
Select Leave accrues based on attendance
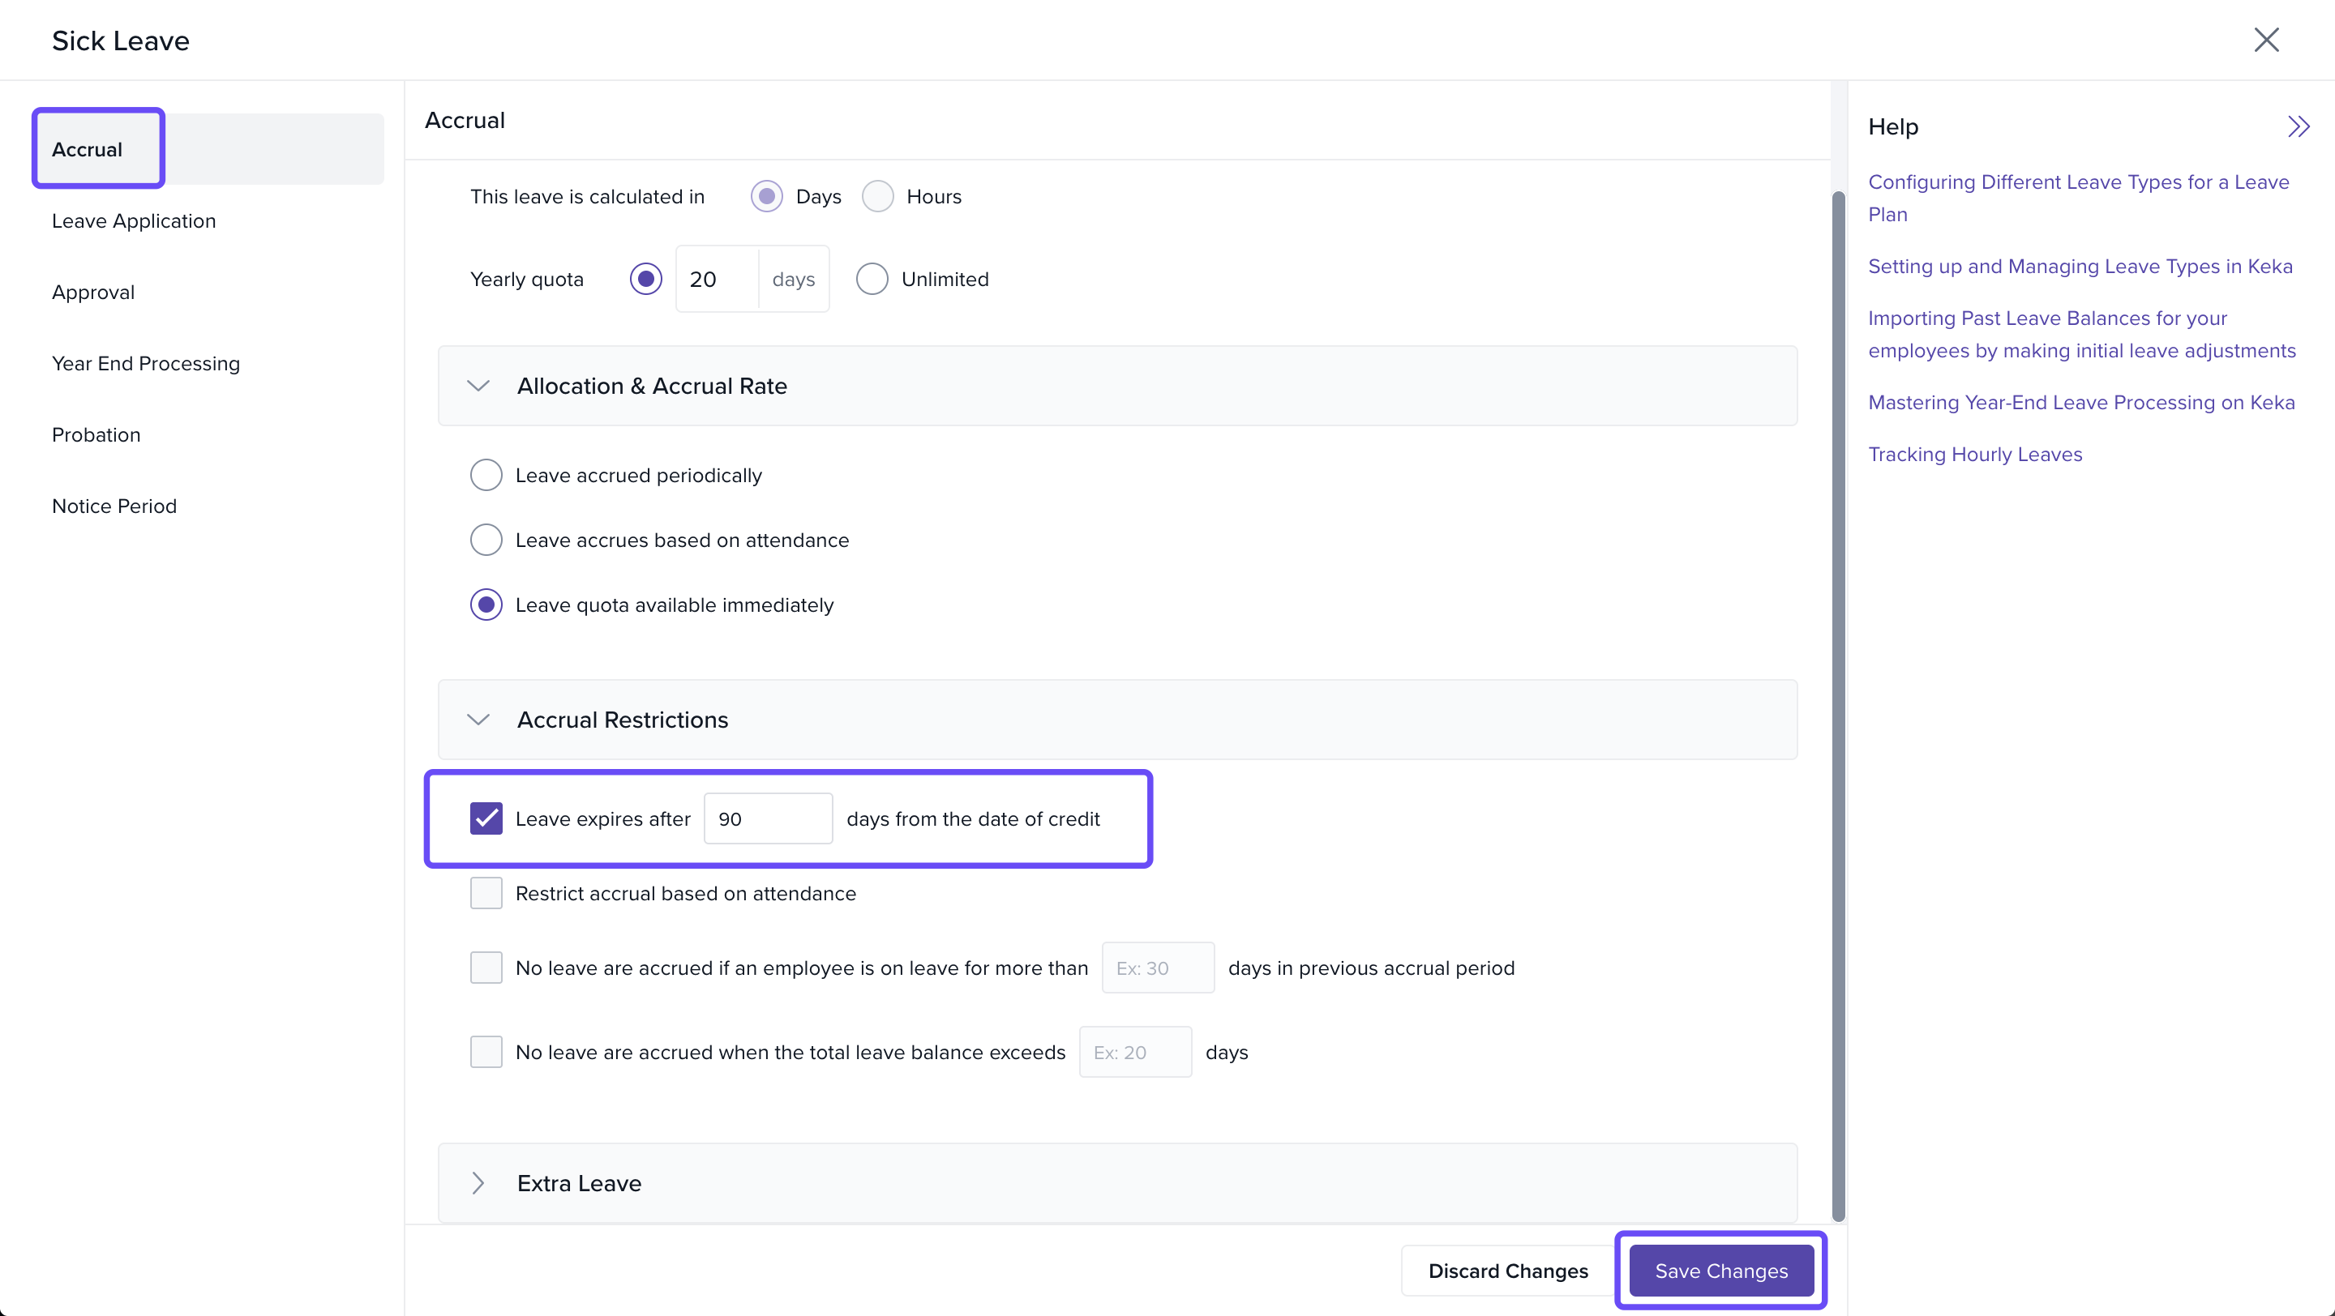(x=486, y=540)
